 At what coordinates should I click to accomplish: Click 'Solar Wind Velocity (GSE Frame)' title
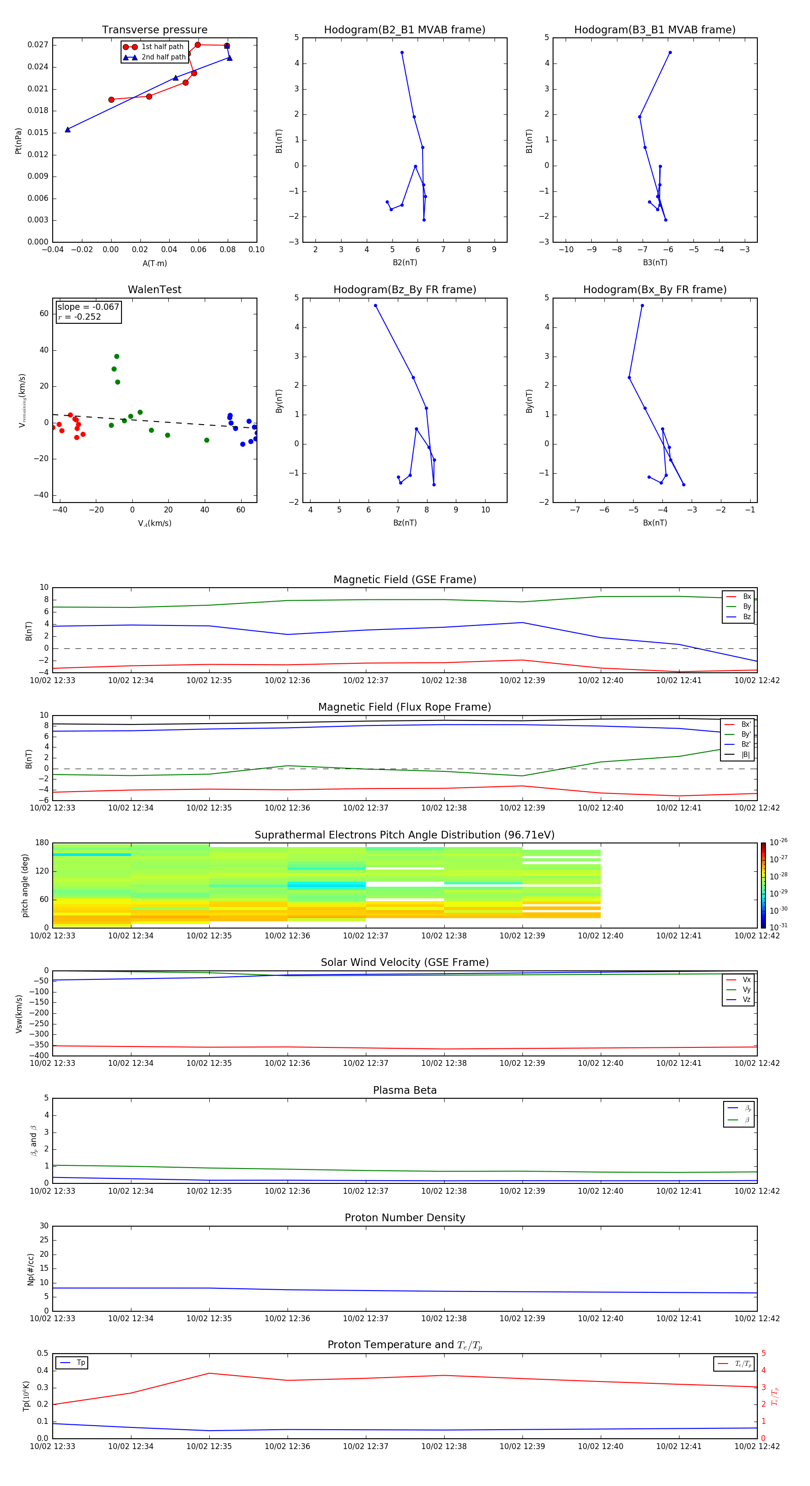[405, 963]
